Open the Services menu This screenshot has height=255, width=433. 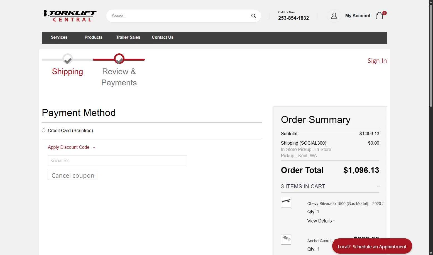(59, 37)
